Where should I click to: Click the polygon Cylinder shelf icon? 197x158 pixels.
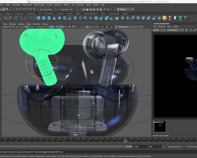(49, 18)
